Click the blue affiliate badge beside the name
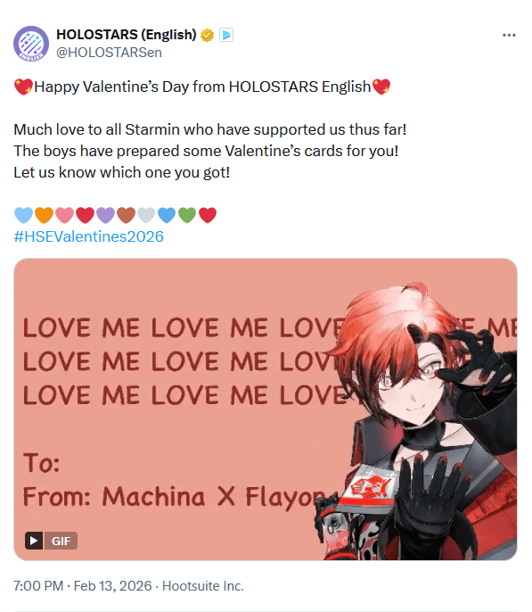The image size is (532, 612). (x=226, y=35)
